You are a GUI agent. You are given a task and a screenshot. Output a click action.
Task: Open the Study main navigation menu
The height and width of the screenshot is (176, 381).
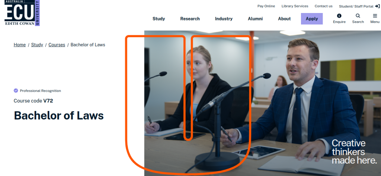click(x=159, y=19)
